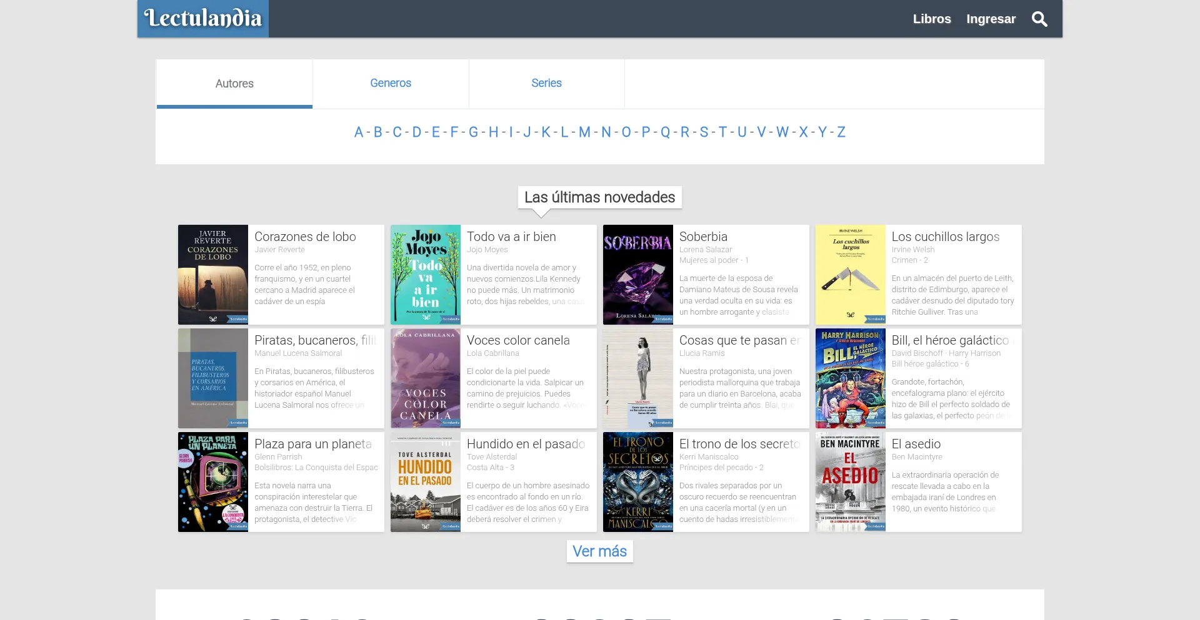Viewport: 1200px width, 620px height.
Task: Switch to the Generos tab
Action: tap(390, 83)
